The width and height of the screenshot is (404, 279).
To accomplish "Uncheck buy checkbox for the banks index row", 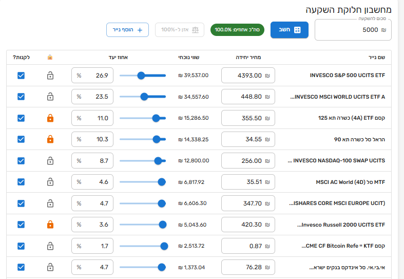I will pyautogui.click(x=21, y=267).
